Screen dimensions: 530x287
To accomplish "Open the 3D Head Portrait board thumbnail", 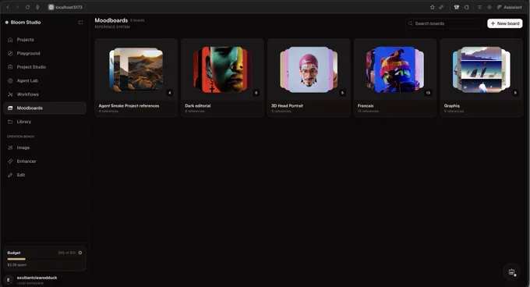I will [x=309, y=69].
